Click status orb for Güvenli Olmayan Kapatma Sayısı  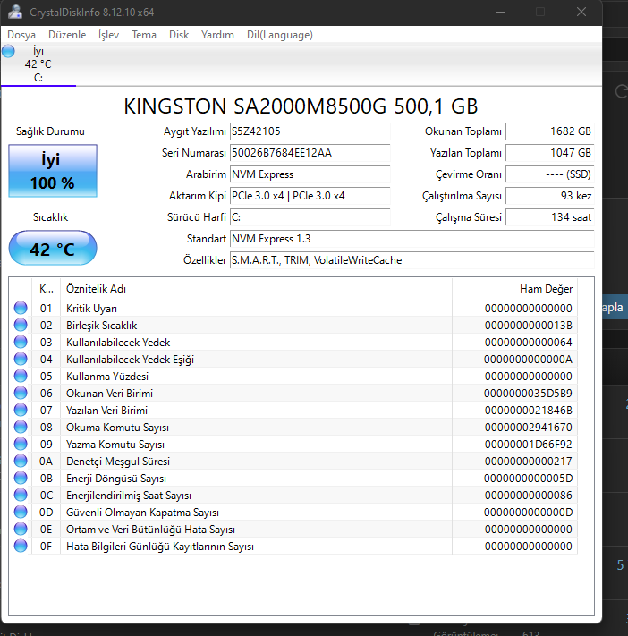[x=21, y=513]
